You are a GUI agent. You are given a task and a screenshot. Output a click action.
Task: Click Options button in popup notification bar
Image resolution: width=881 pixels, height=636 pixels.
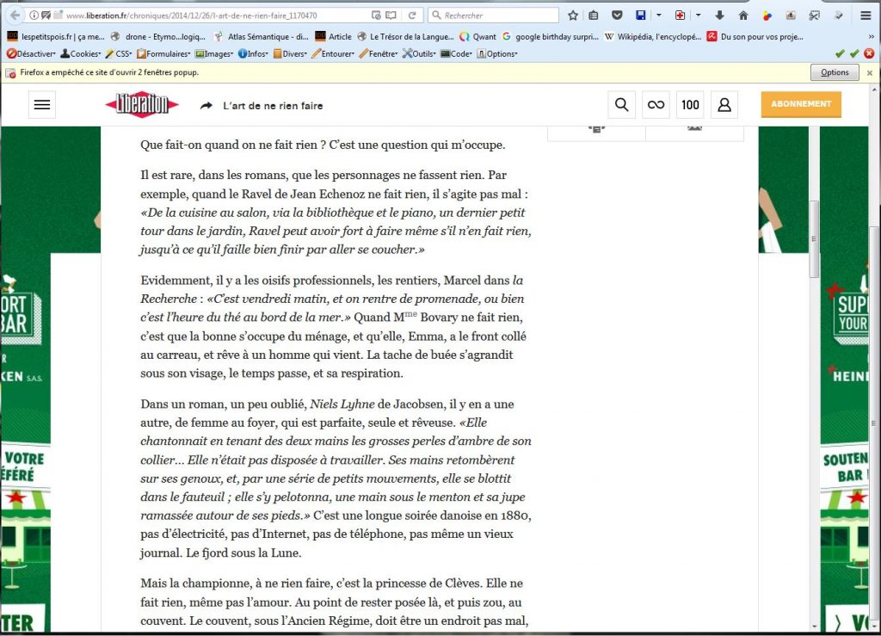pos(835,73)
